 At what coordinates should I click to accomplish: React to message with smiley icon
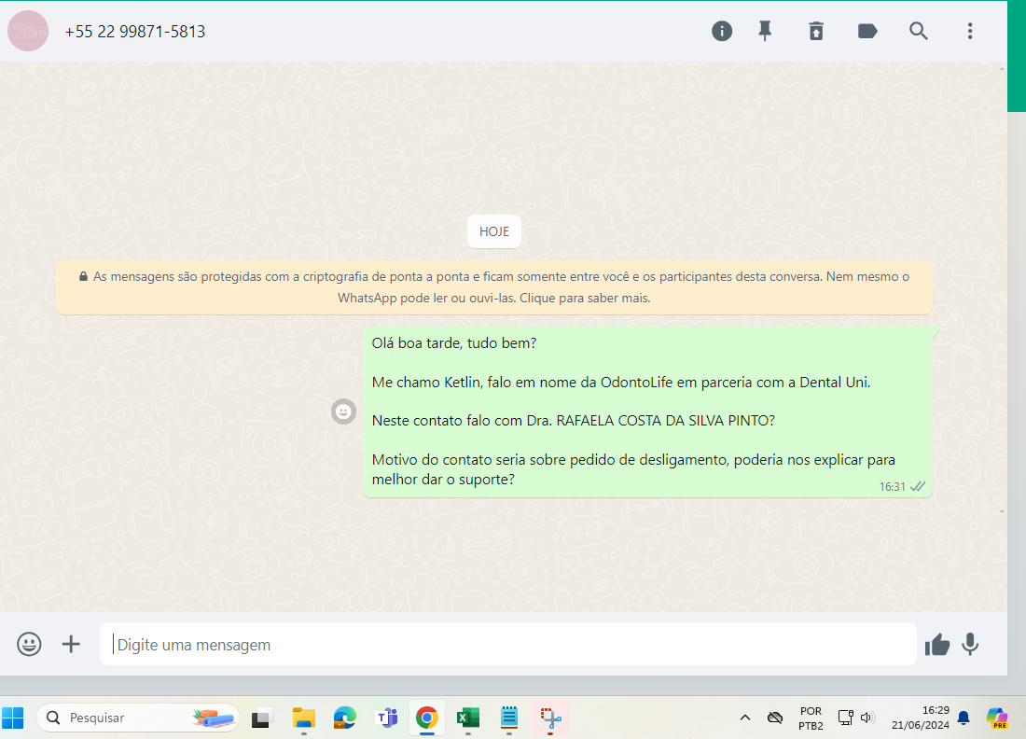pos(343,411)
